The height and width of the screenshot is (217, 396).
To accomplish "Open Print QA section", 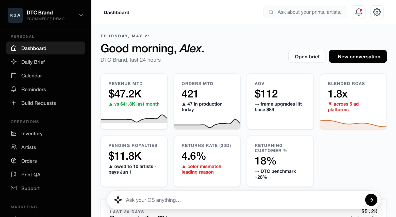I will click(46, 175).
